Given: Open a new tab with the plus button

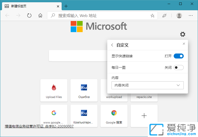Looking at the screenshot, I should click(x=66, y=6).
